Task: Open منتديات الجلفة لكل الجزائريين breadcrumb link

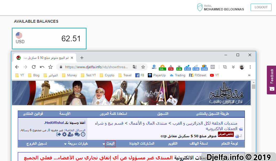Action: pyautogui.click(x=205, y=123)
